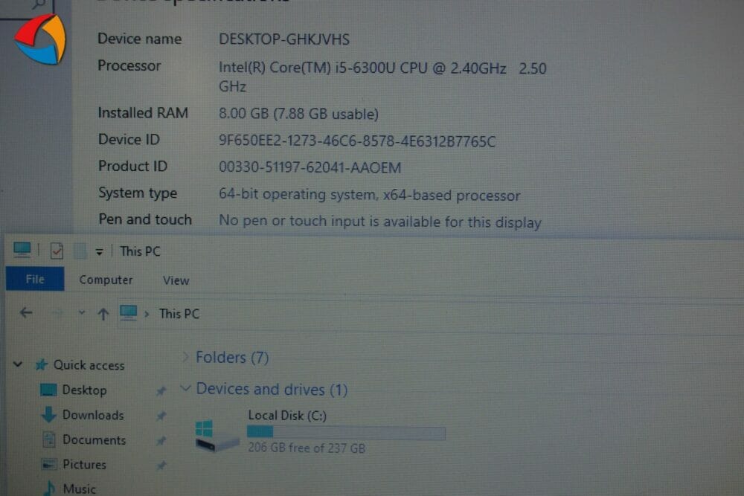744x496 pixels.
Task: Switch to the Computer ribbon tab
Action: point(106,280)
